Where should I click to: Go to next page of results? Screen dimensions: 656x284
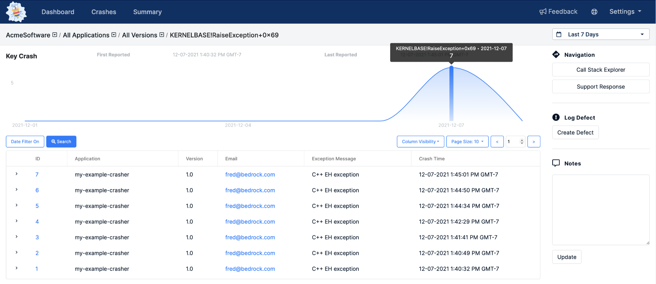click(534, 141)
